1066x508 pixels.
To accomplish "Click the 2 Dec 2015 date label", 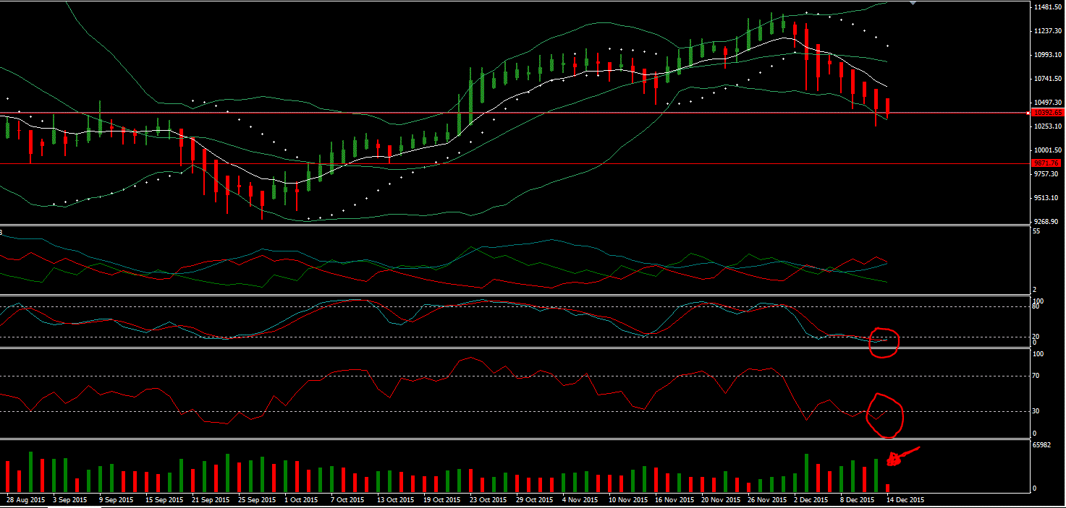I will click(x=808, y=500).
